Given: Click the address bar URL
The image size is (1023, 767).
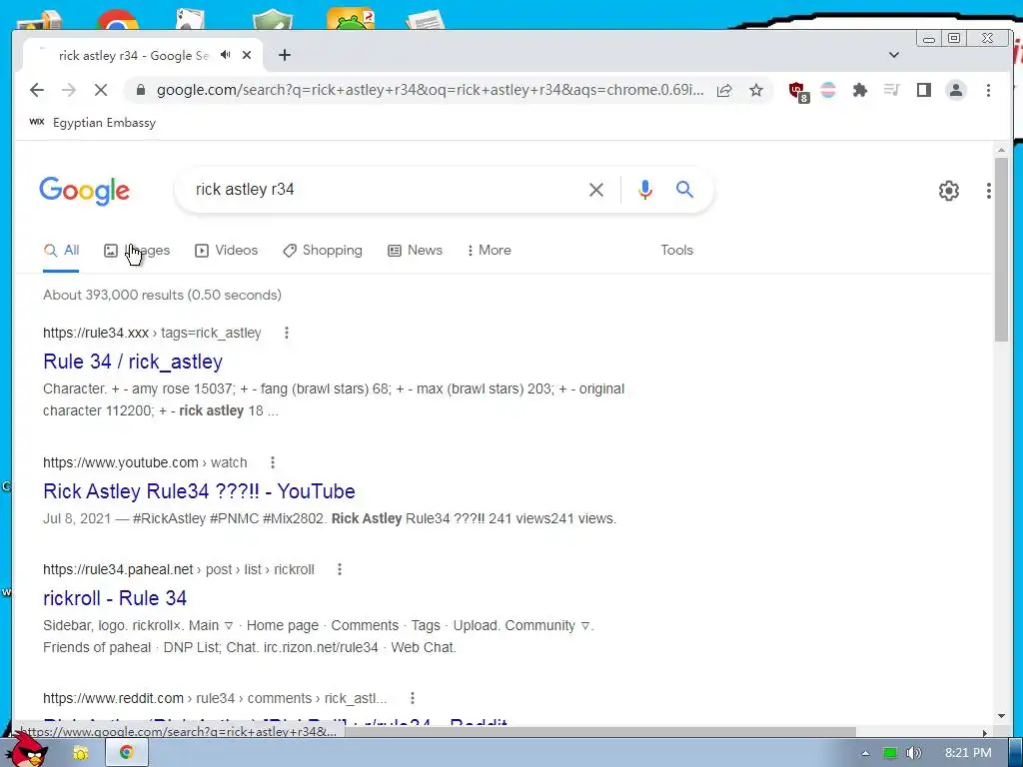Looking at the screenshot, I should point(430,90).
